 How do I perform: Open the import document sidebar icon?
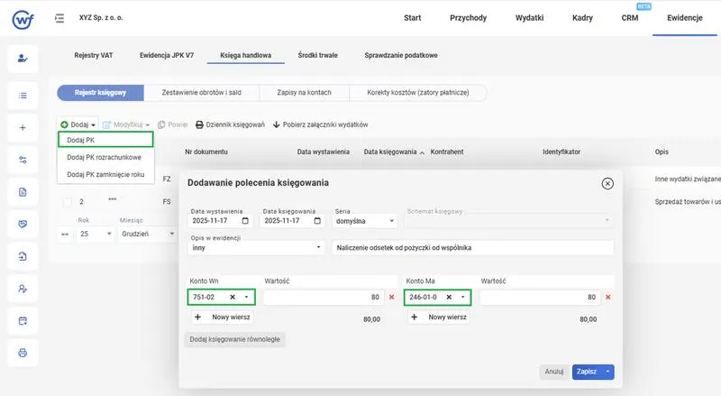click(x=23, y=256)
